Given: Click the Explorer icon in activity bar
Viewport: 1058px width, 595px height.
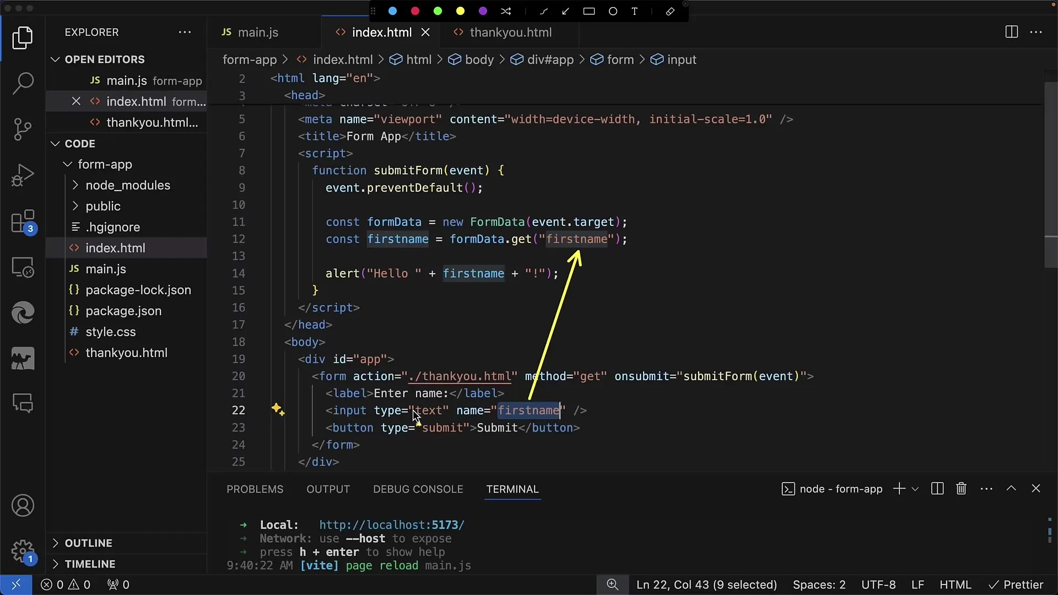Looking at the screenshot, I should [x=23, y=38].
